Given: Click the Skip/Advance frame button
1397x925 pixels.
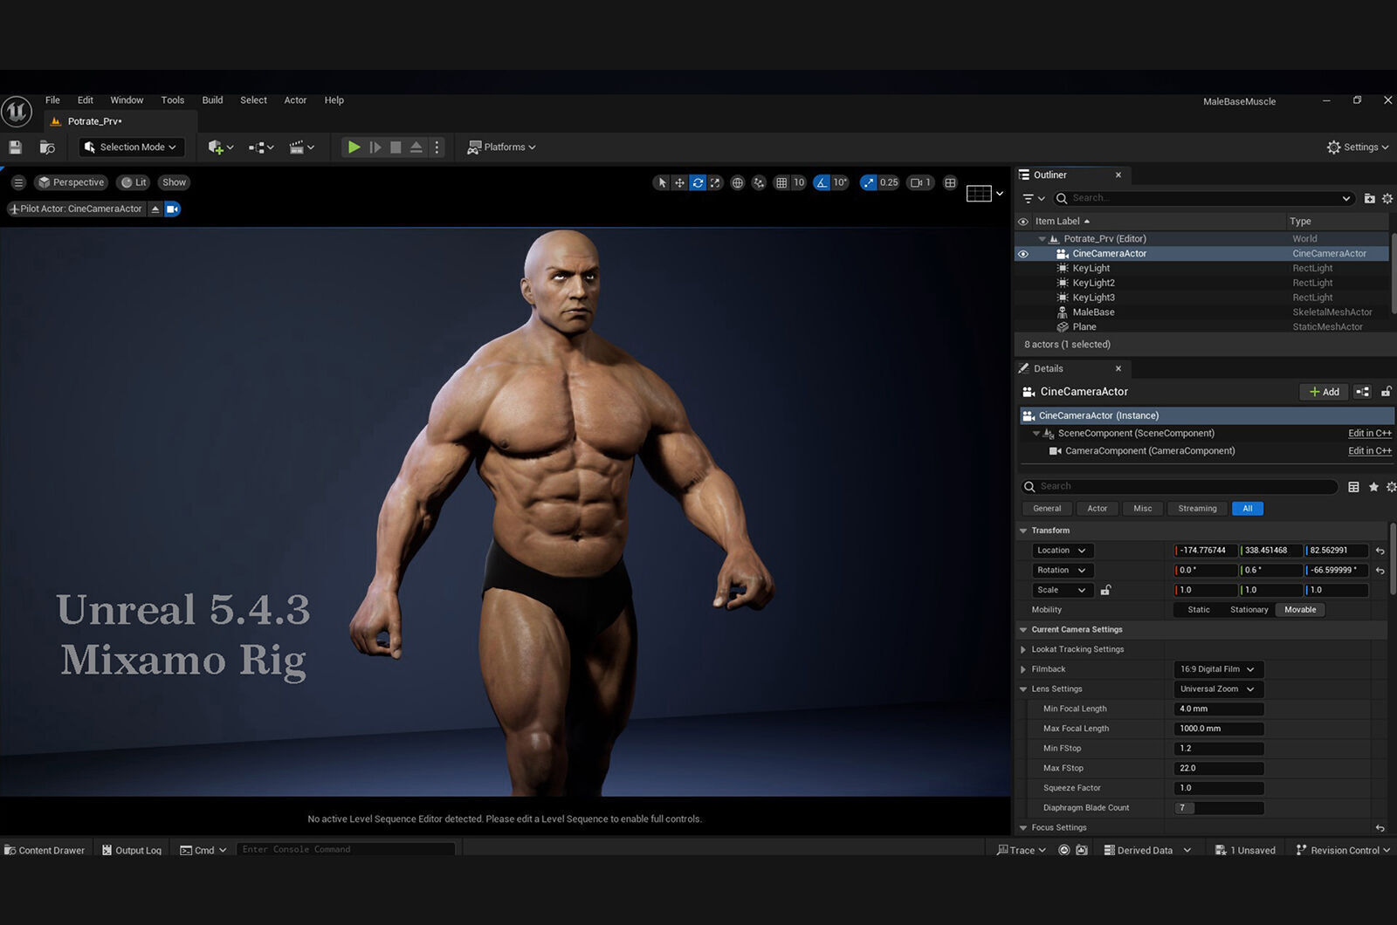Looking at the screenshot, I should pos(375,147).
